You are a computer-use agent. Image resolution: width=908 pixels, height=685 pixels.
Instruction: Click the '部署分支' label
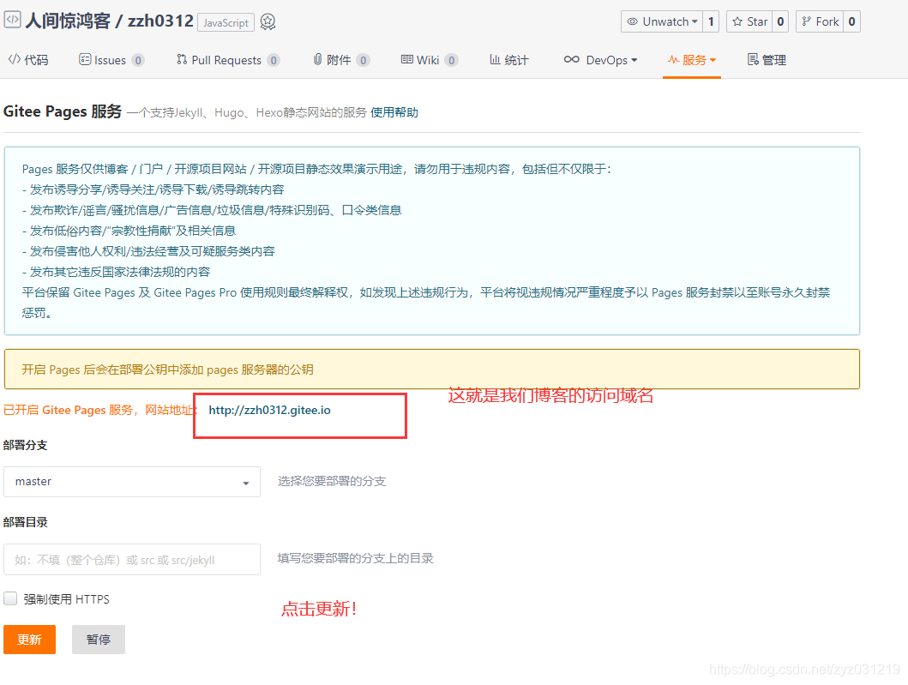26,445
